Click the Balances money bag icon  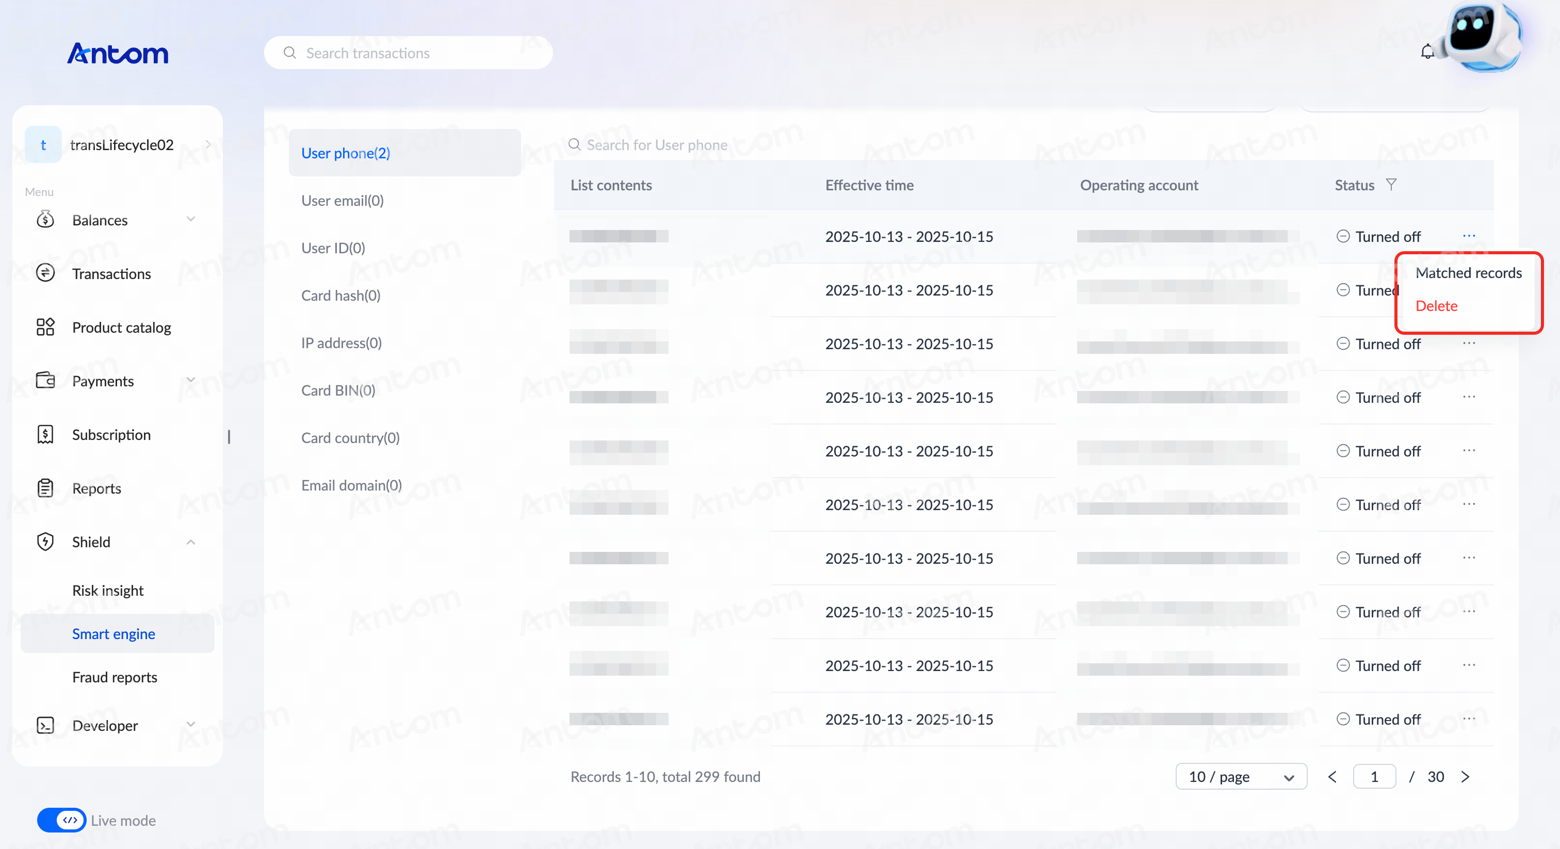pyautogui.click(x=45, y=219)
